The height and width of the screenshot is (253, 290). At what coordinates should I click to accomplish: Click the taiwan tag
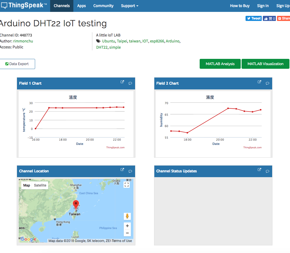(135, 41)
